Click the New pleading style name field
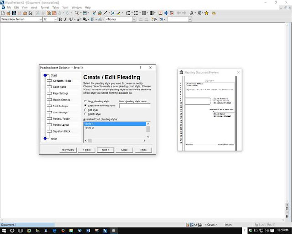 click(135, 106)
